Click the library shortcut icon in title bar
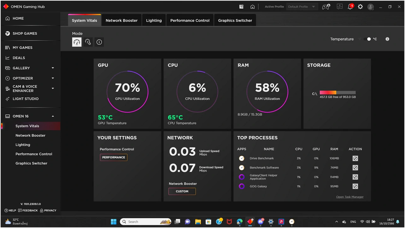Screen dimensions: 405x228 (x=242, y=7)
